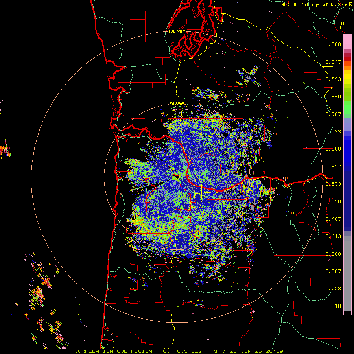
Task: Click the 0.413 color scale value
Action: (333, 236)
